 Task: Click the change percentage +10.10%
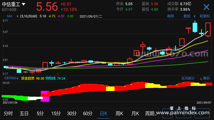click(x=69, y=9)
